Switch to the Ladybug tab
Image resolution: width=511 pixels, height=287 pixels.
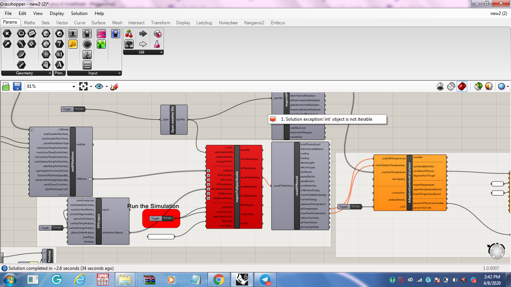point(204,23)
